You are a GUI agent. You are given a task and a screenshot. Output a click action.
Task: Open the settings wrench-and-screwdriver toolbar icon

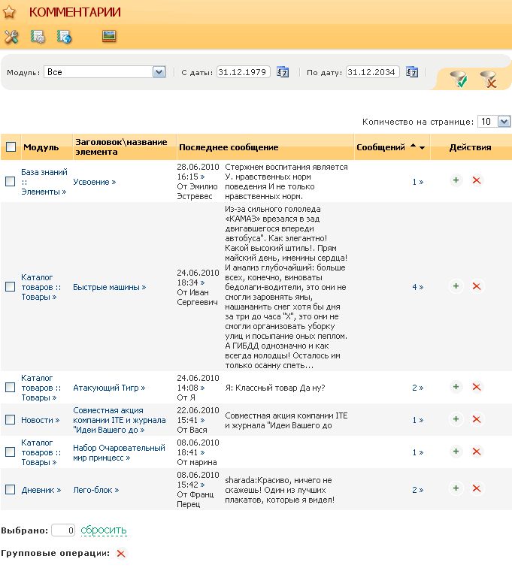tap(11, 36)
